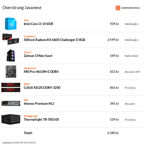Viewport: 146px width, 146px height.
Task: Open the MSI motherboard product image
Action: pyautogui.click(x=11, y=72)
